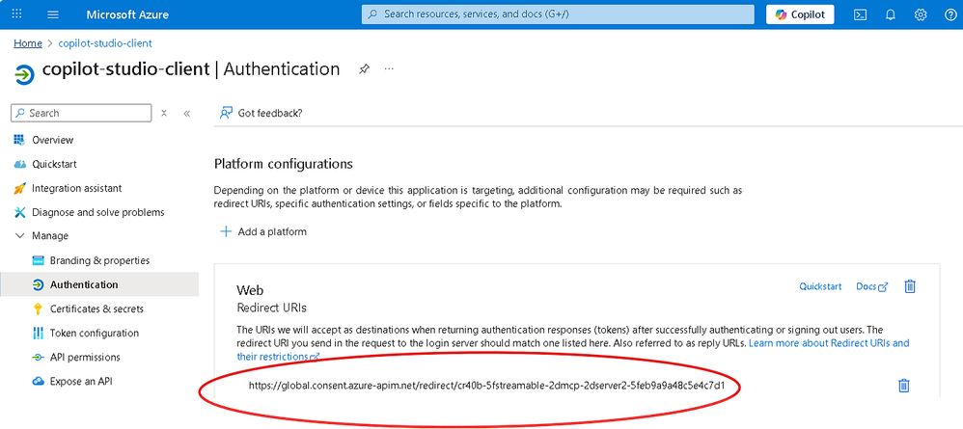Click the Microsoft Azure home title
The height and width of the screenshot is (429, 963).
tap(127, 14)
